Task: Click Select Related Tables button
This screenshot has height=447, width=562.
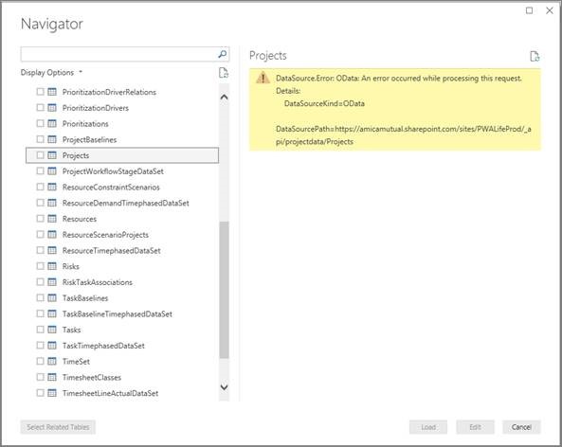Action: tap(58, 427)
